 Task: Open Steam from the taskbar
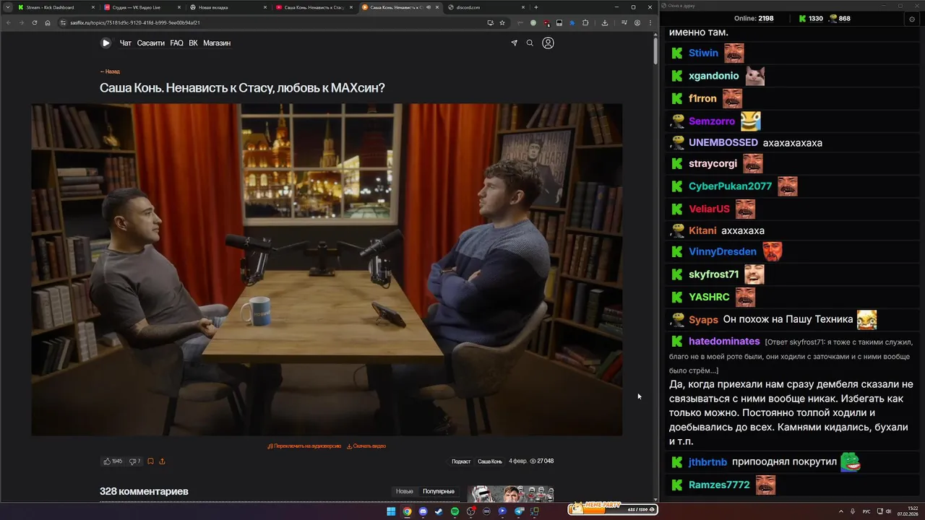(439, 511)
